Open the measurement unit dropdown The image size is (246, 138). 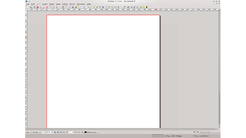pyautogui.click(x=29, y=132)
